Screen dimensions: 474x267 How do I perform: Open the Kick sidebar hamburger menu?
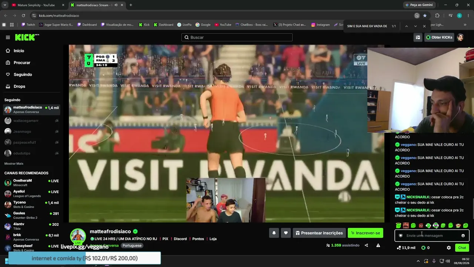coord(8,37)
